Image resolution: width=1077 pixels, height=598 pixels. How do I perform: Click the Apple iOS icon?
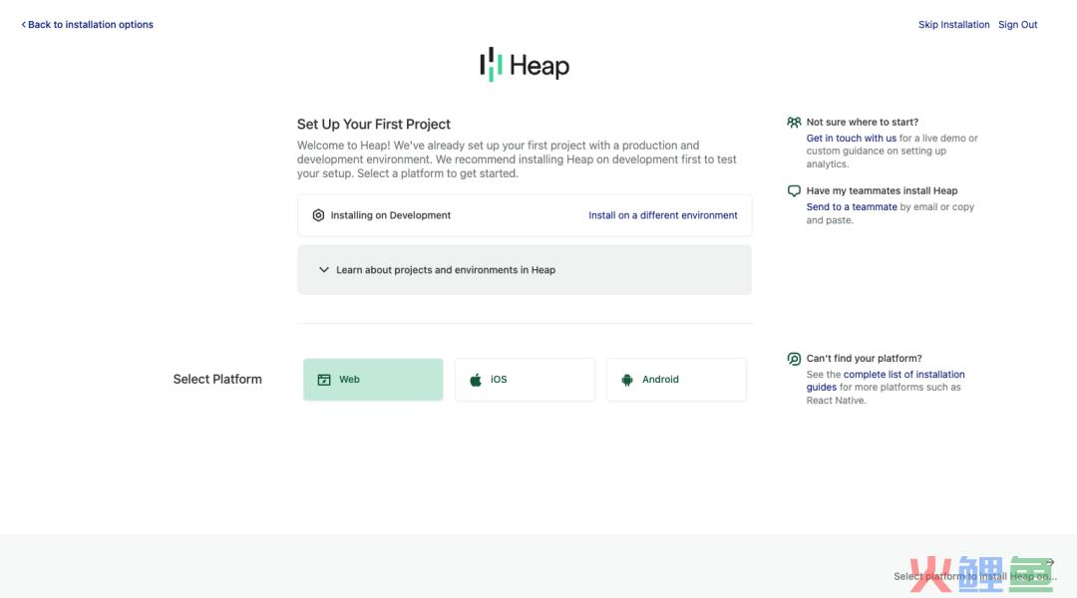click(476, 380)
